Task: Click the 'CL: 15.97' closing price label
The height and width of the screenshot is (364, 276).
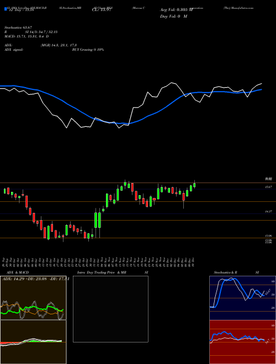Action: tap(102, 10)
